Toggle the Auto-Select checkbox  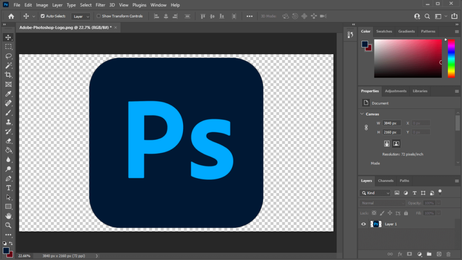coord(42,16)
